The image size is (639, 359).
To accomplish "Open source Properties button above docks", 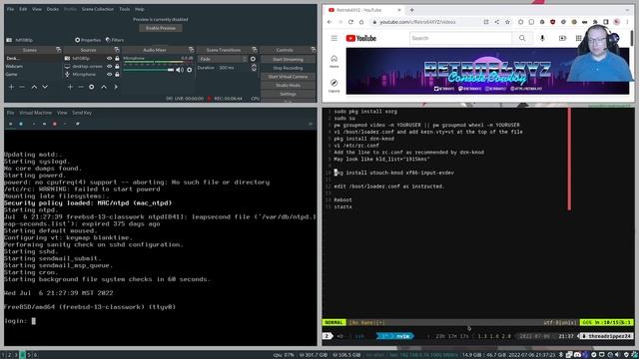I will pyautogui.click(x=88, y=40).
